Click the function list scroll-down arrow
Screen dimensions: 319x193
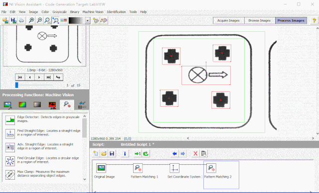coord(85,179)
